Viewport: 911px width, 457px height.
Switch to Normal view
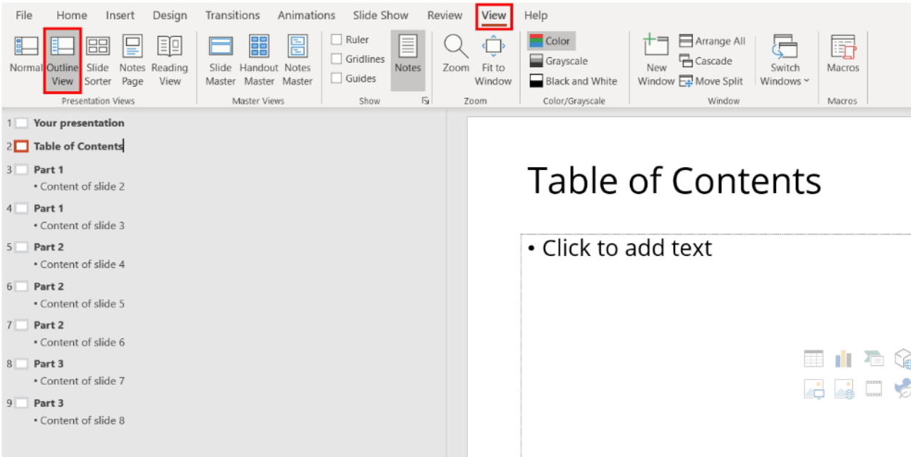[26, 58]
